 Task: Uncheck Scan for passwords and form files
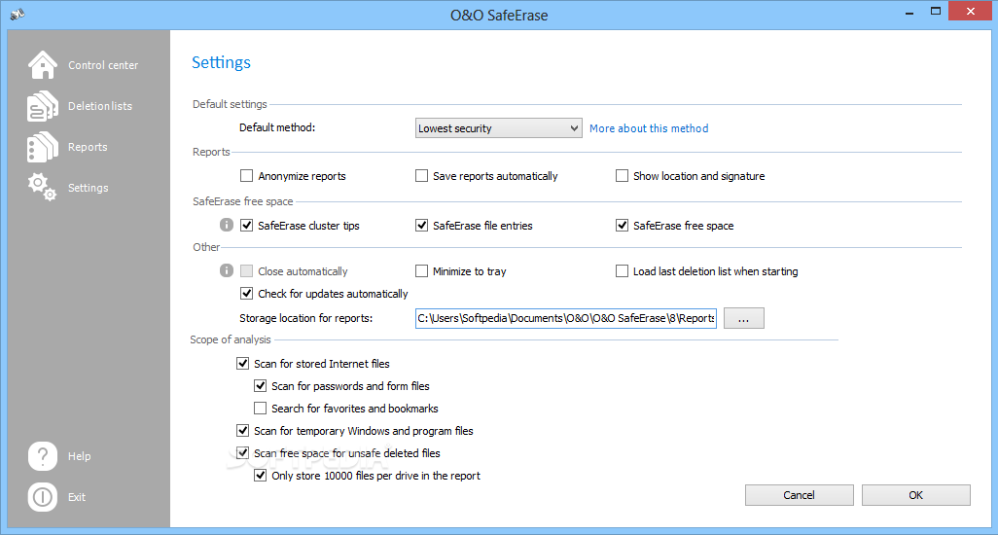pos(261,385)
